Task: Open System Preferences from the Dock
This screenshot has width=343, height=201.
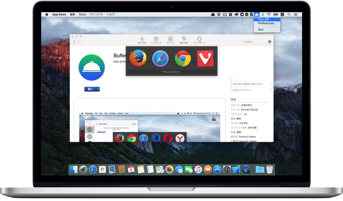Action: (x=227, y=170)
